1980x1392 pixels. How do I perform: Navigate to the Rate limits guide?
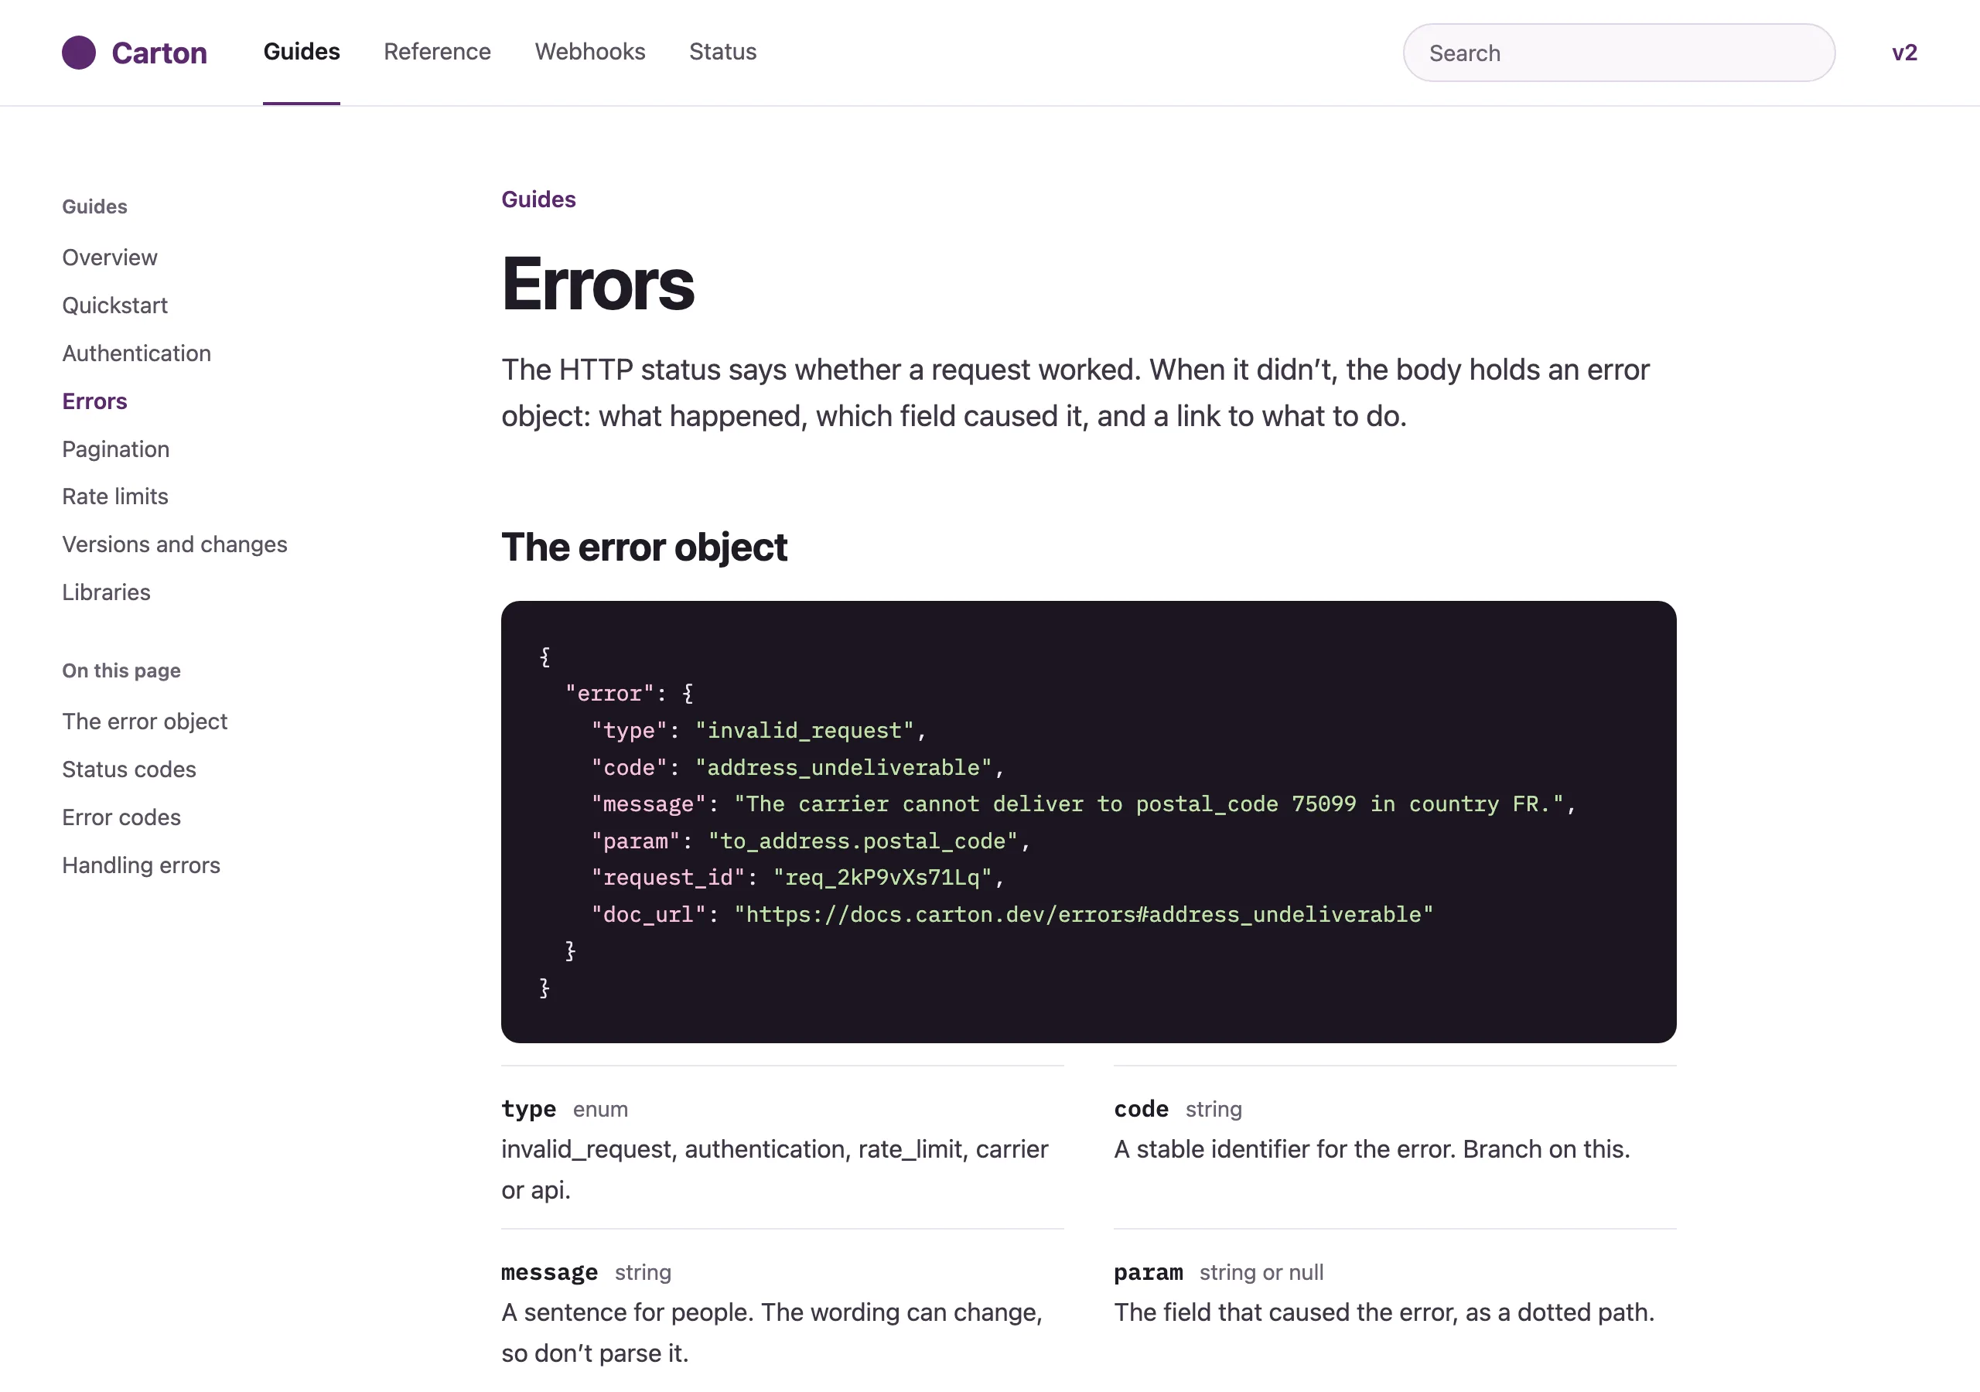coord(114,496)
